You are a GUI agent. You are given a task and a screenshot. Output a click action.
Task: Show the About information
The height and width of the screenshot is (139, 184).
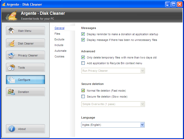pos(26,129)
